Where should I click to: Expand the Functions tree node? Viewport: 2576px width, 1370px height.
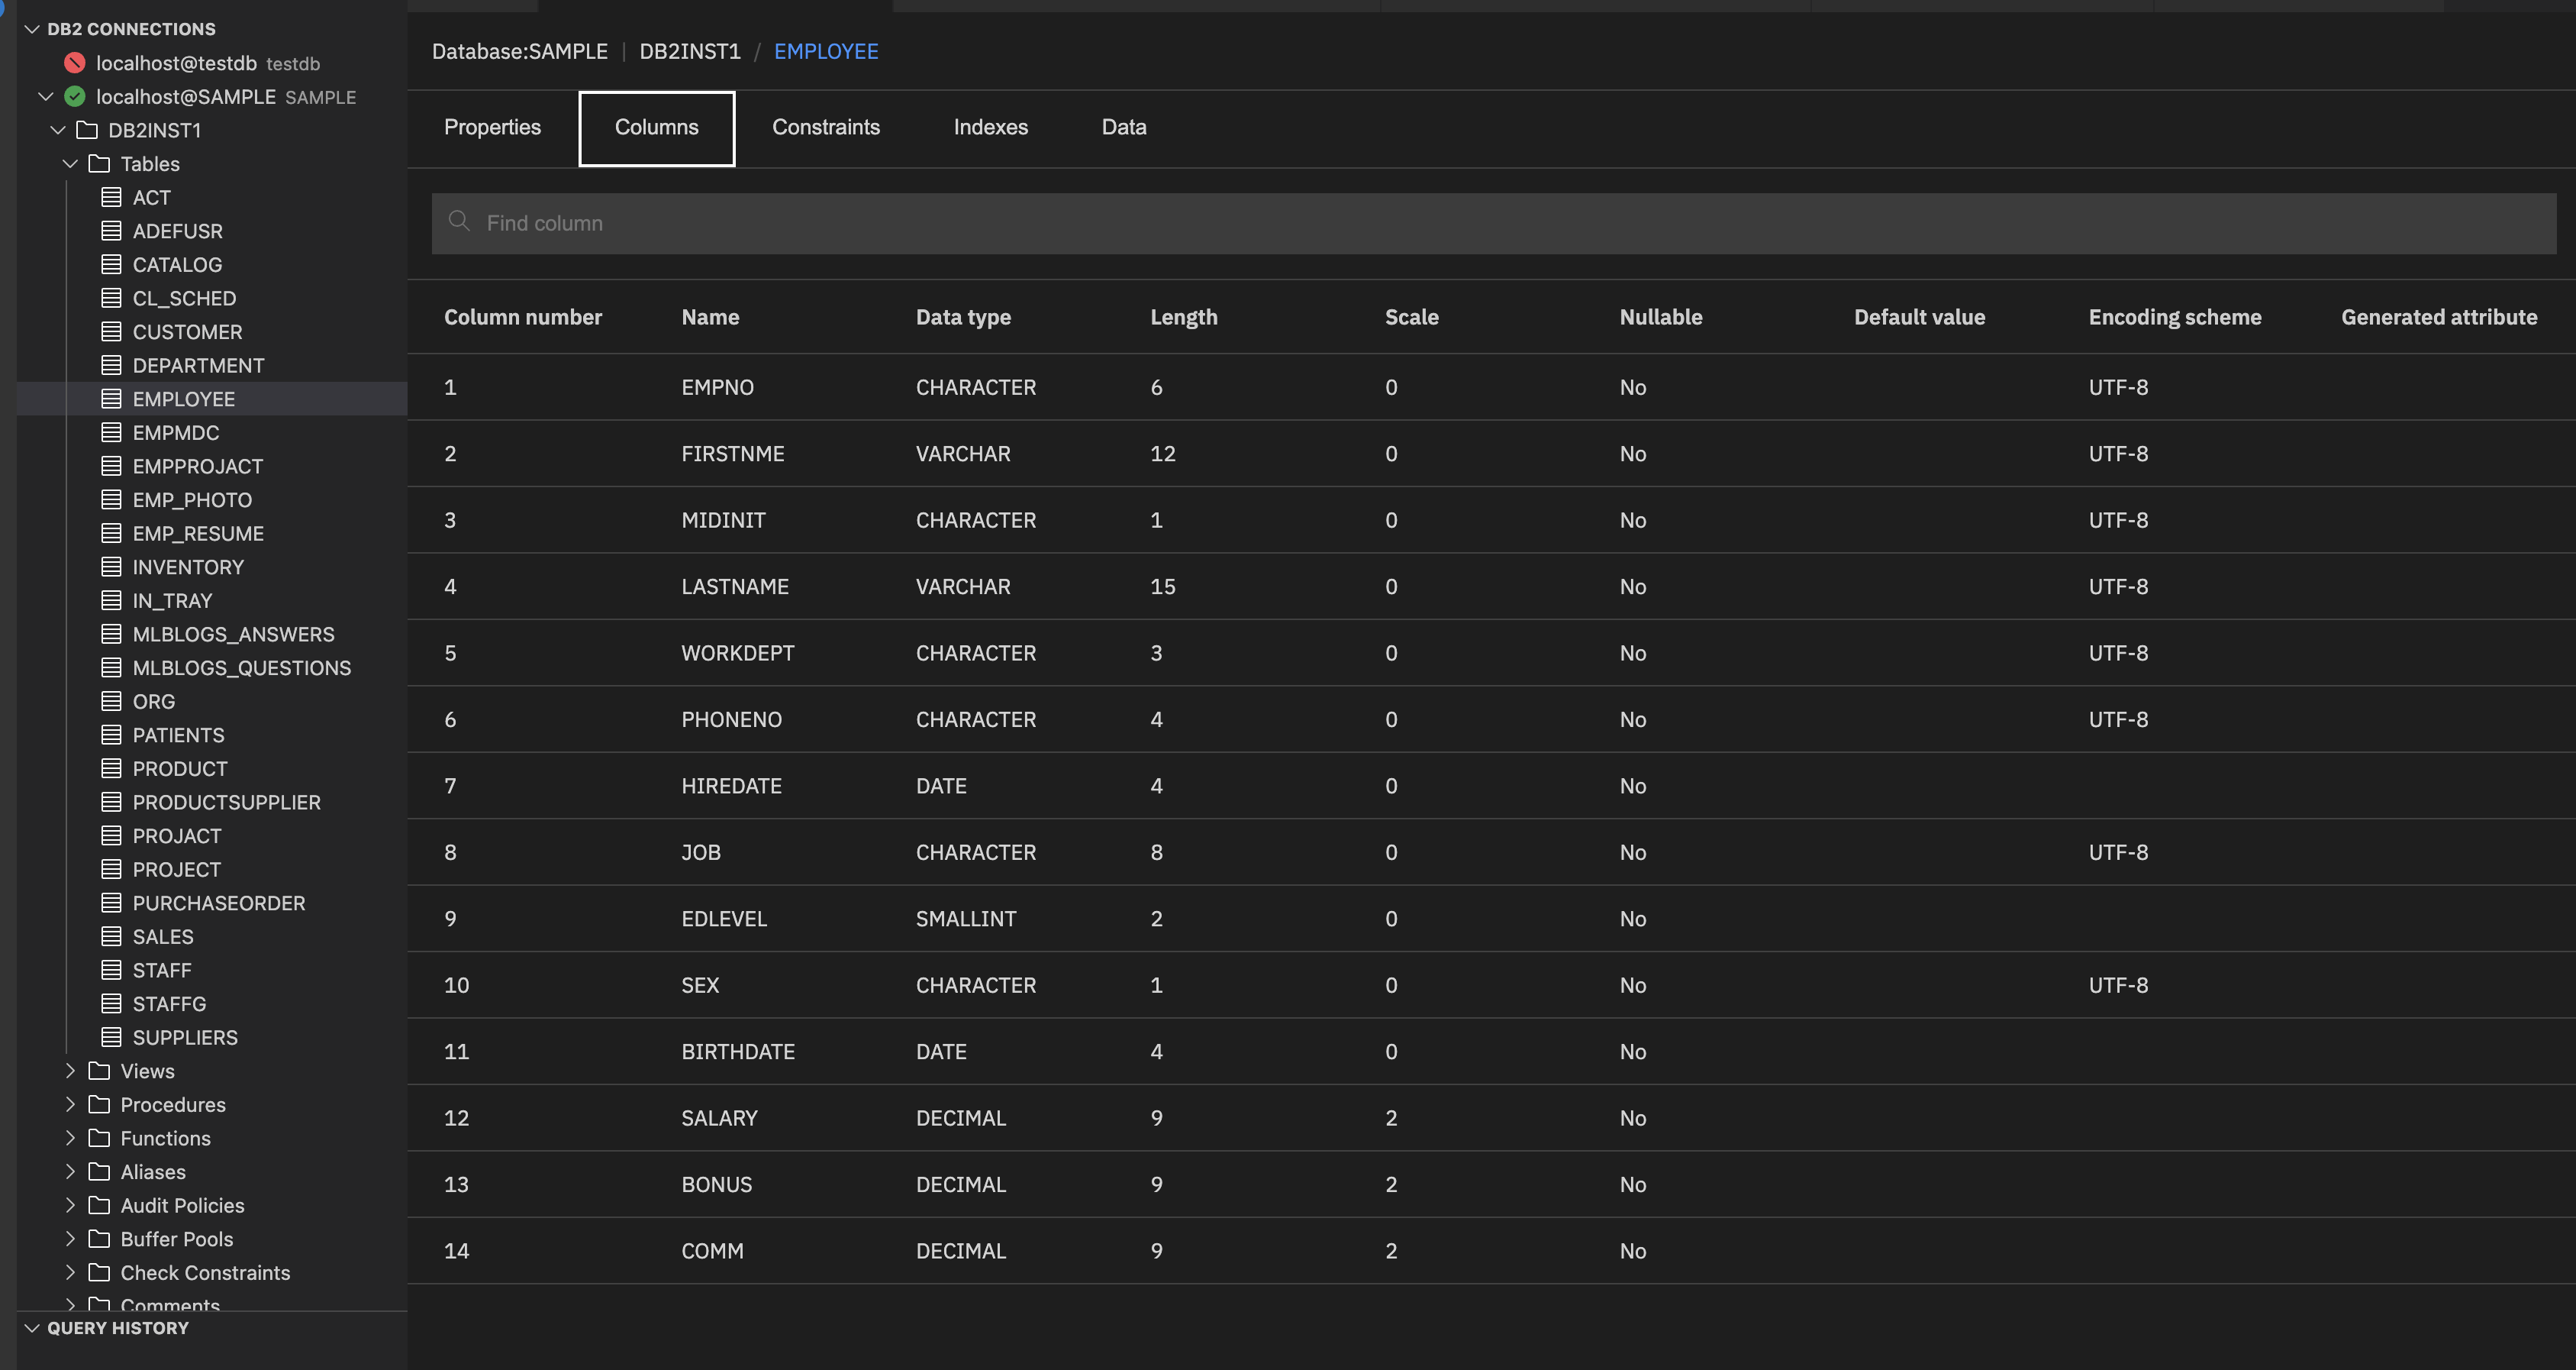tap(70, 1138)
